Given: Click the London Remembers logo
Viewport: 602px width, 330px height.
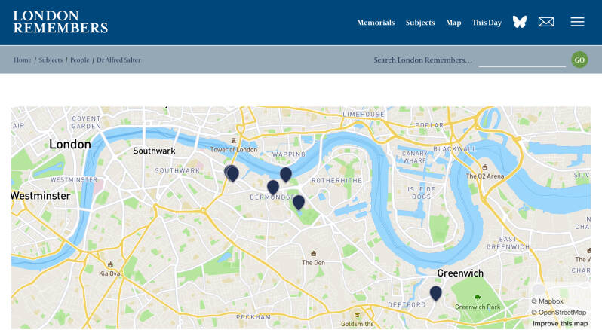Looking at the screenshot, I should (60, 22).
